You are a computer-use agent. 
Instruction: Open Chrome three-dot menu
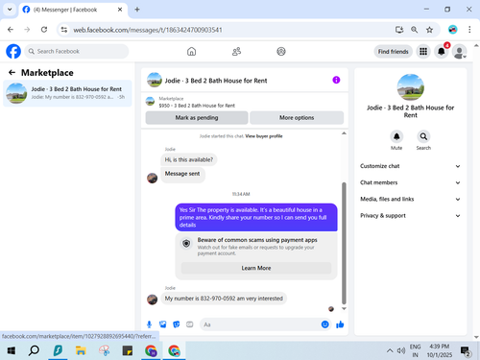coord(469,30)
